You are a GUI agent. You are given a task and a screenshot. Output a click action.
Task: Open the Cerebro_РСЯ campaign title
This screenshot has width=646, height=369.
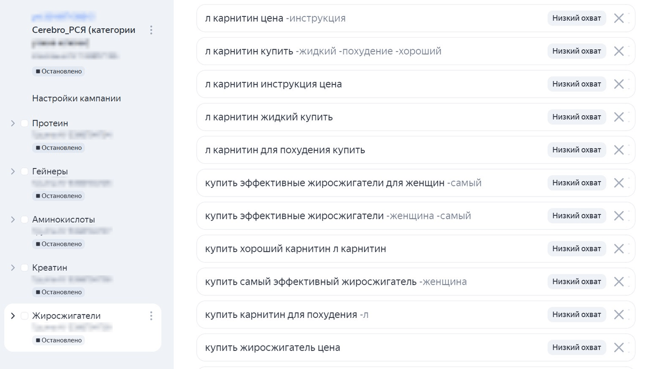pos(83,30)
